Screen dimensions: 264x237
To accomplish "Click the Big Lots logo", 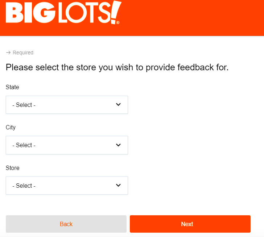I will point(62,13).
